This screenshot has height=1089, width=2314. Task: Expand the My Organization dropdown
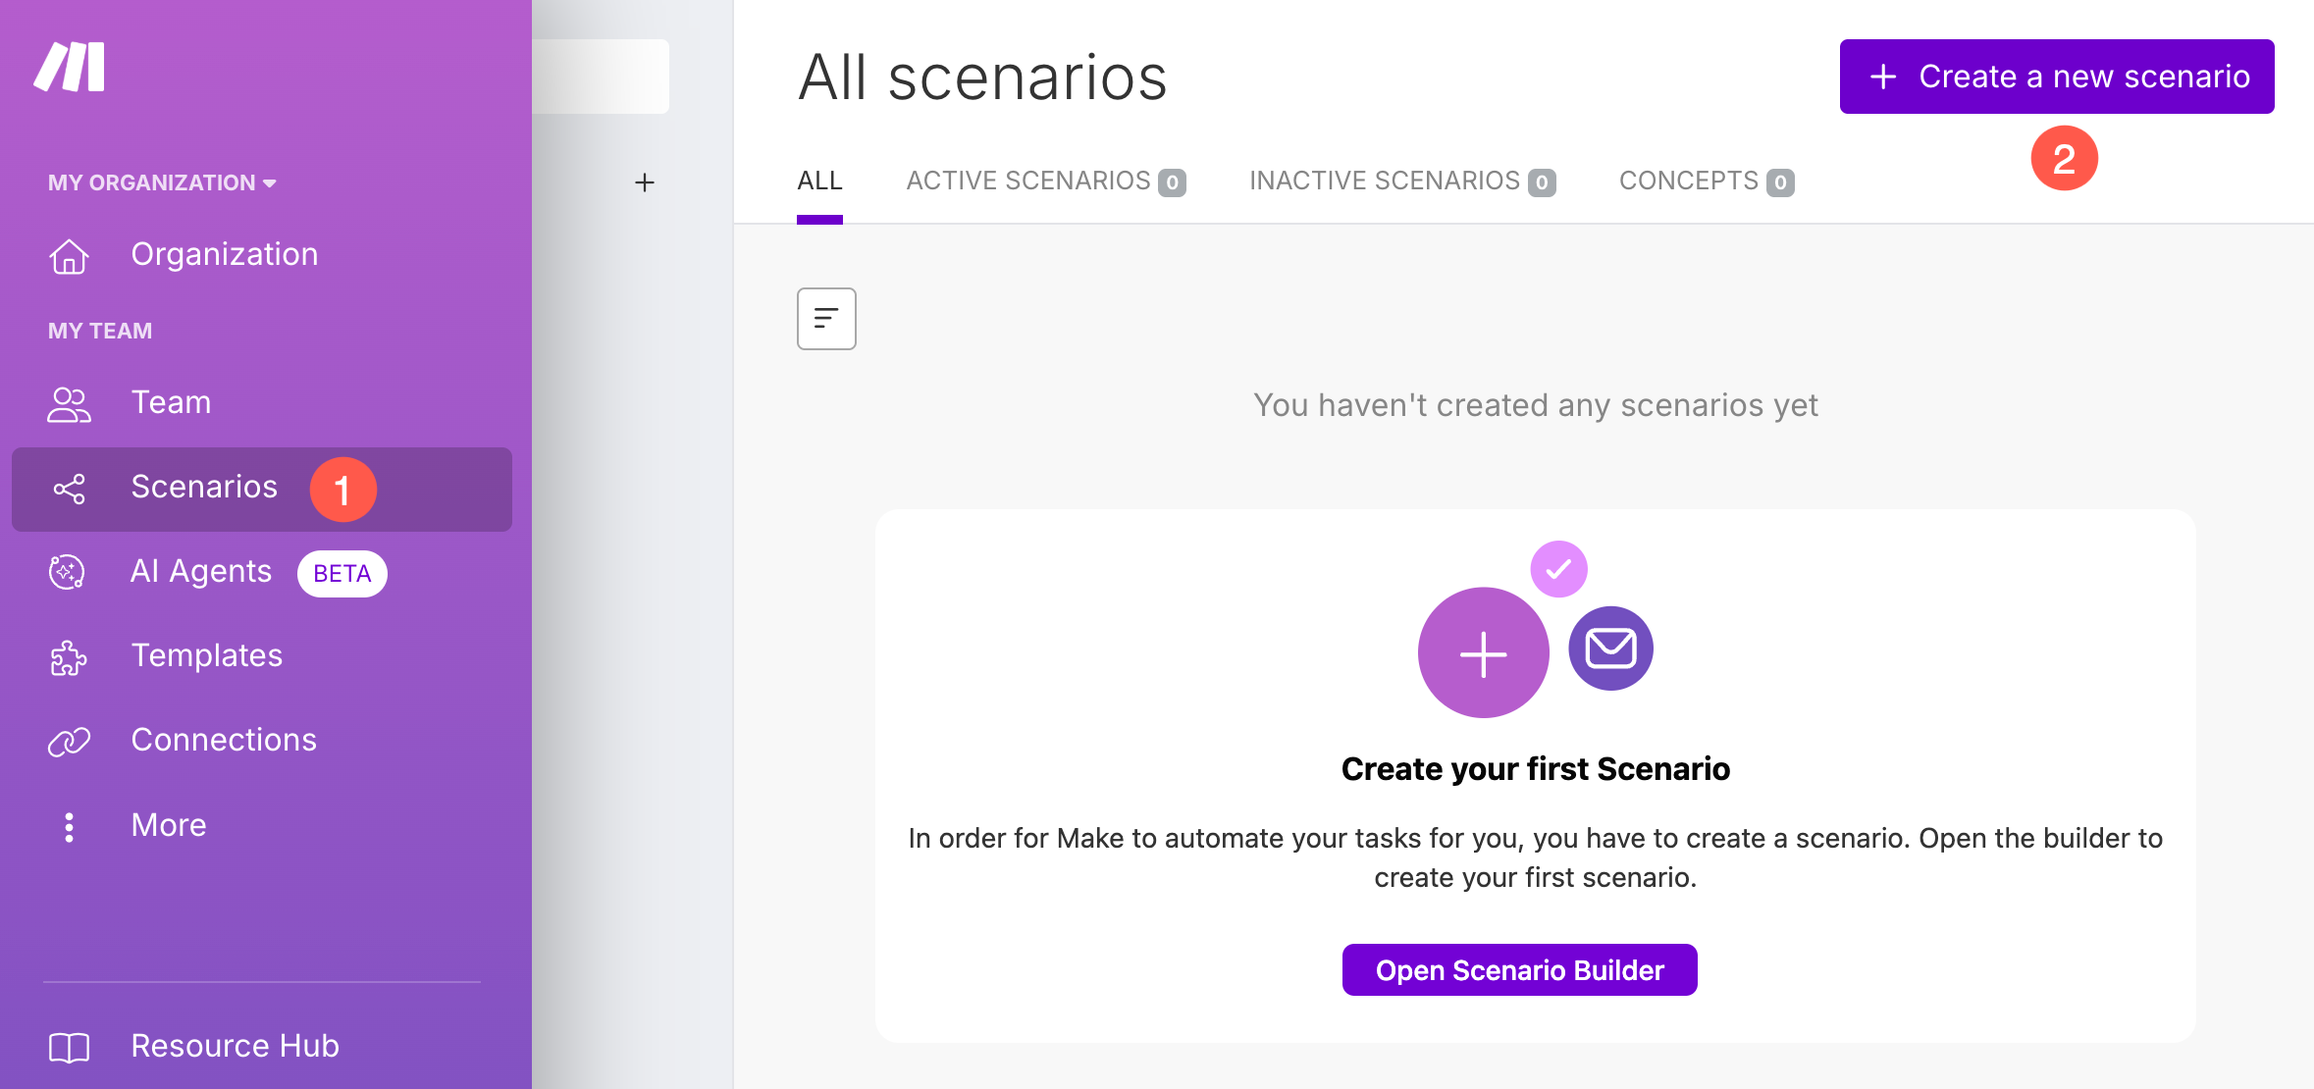pyautogui.click(x=162, y=182)
